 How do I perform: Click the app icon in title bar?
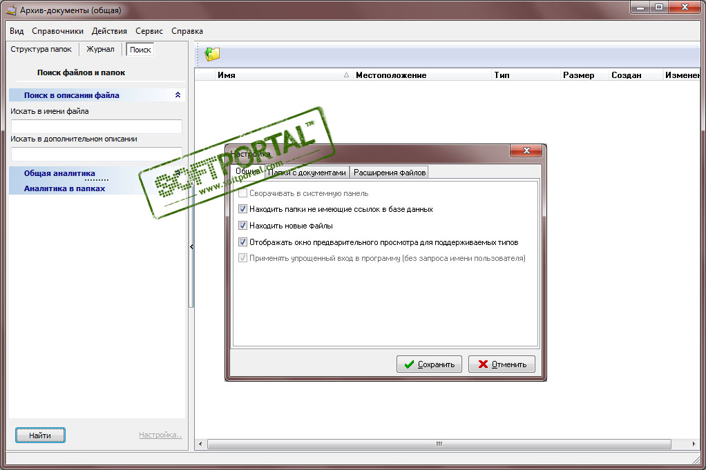click(11, 10)
